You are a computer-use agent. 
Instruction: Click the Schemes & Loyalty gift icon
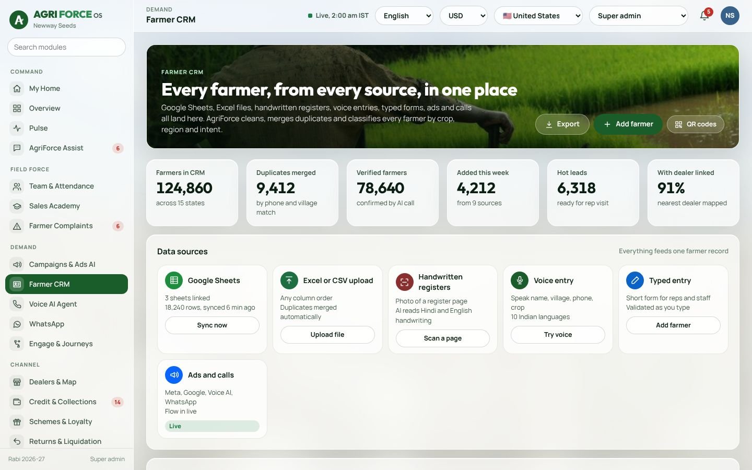pyautogui.click(x=17, y=421)
